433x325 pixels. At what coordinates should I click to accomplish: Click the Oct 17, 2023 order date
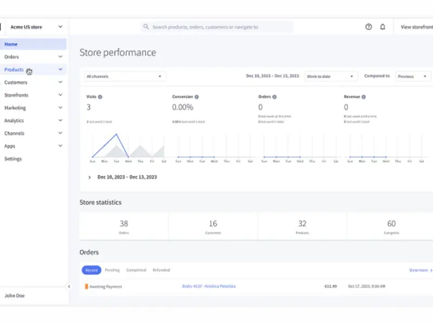[x=366, y=287]
